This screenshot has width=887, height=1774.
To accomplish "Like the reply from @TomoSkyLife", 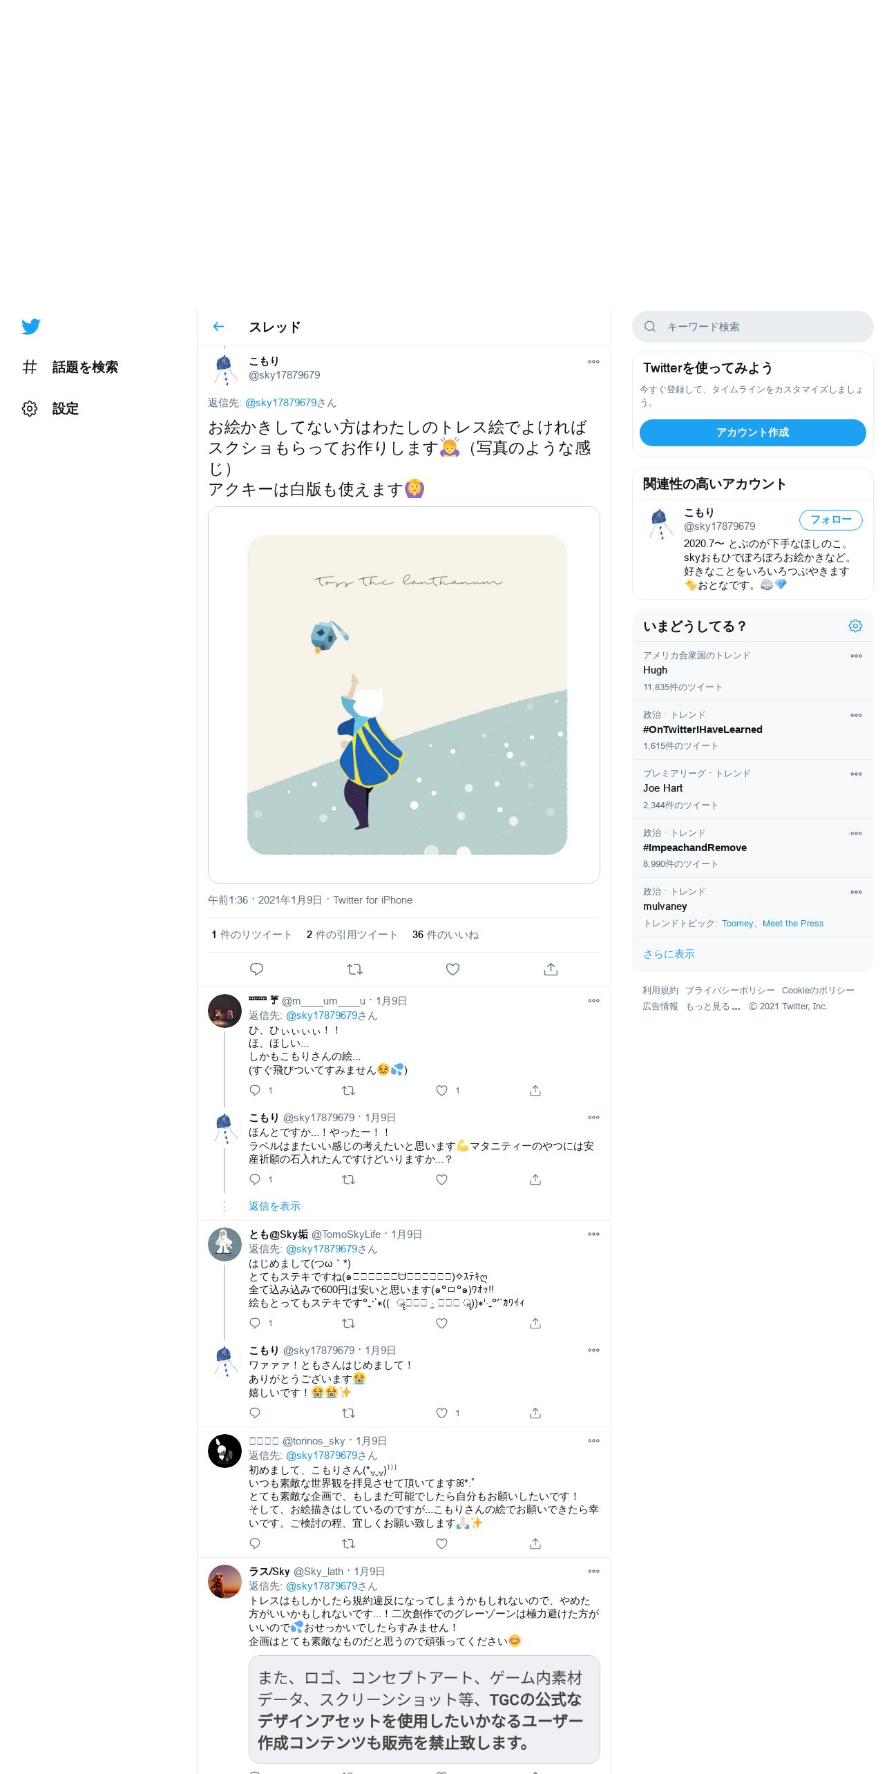I will pos(441,1323).
